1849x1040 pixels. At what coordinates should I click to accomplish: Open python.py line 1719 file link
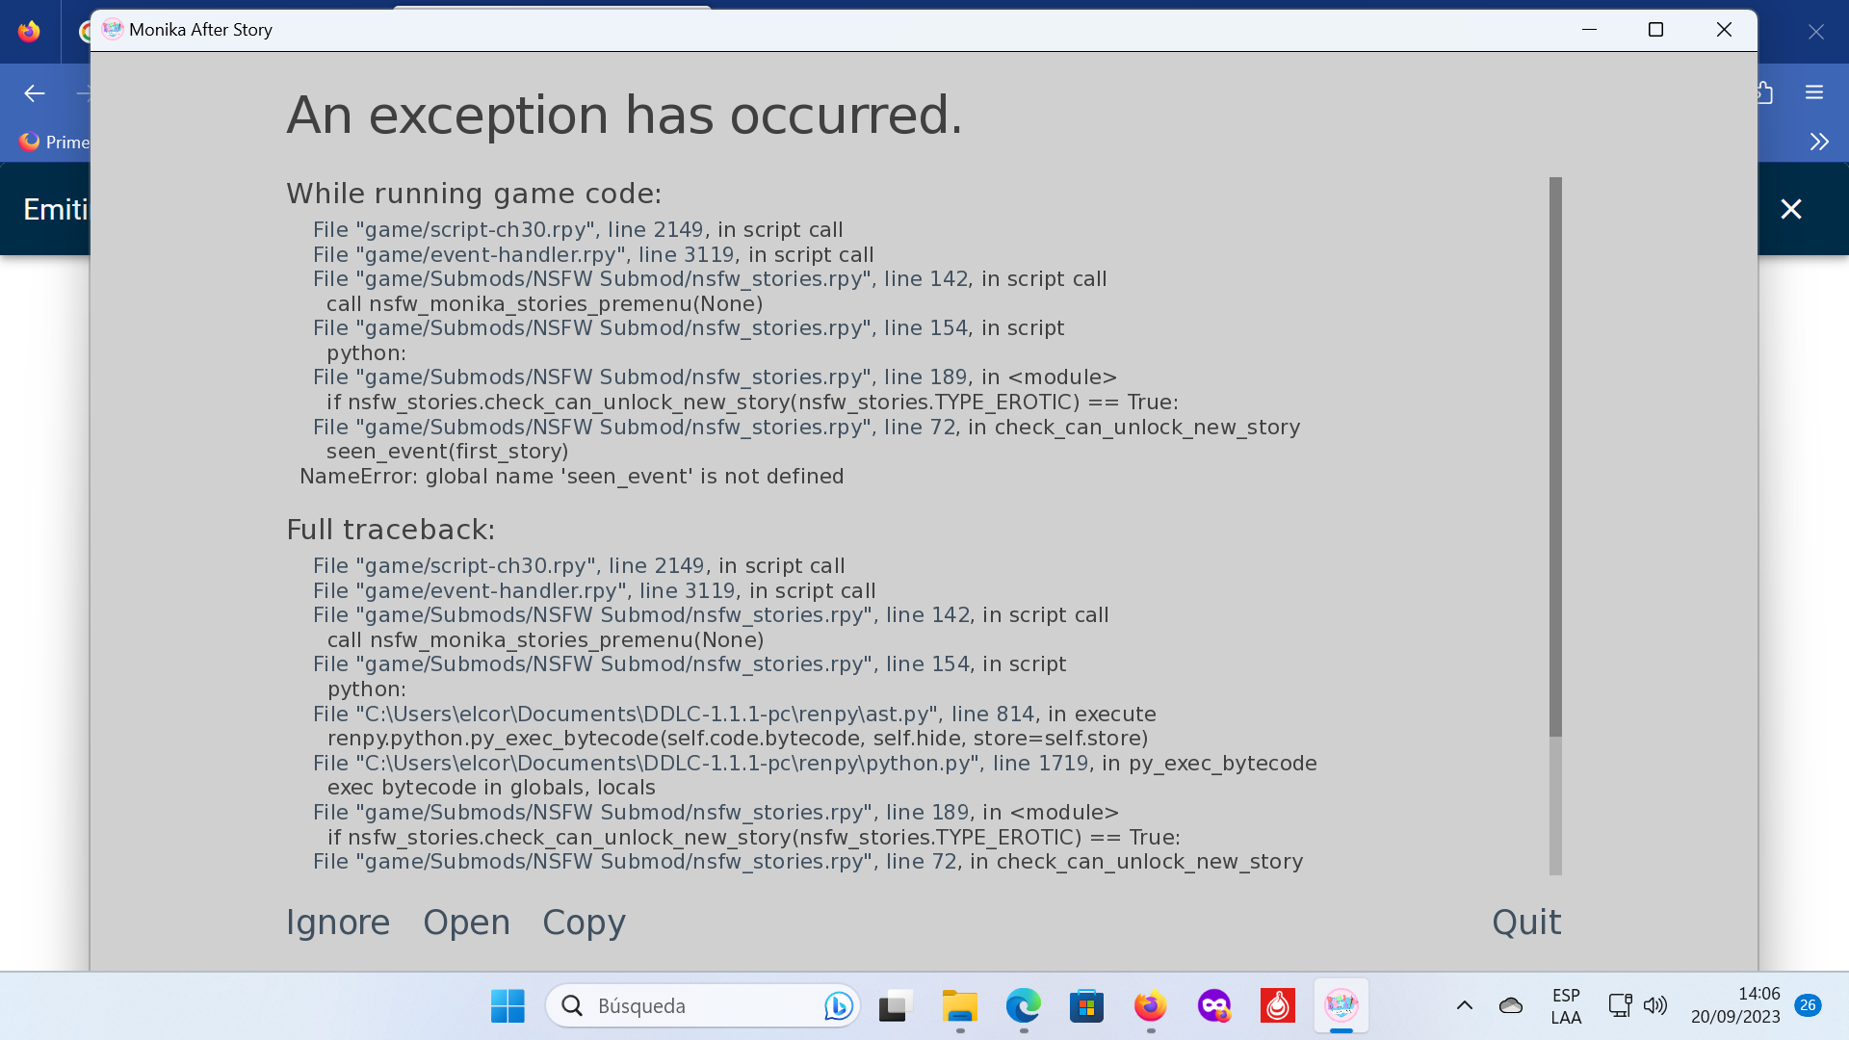(700, 764)
